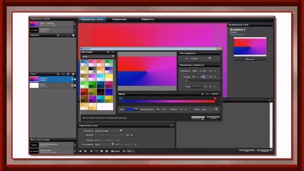
Task: Cancel the gradient dialog with the right button
Action: point(213,118)
